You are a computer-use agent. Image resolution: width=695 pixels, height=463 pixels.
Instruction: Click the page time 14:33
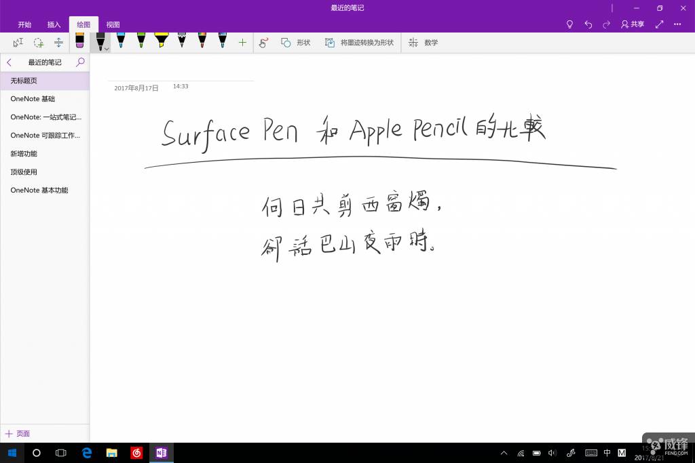(181, 86)
